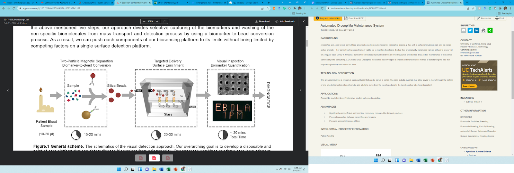Share via email icon under Share This
Image resolution: width=514 pixels, height=173 pixels.
pos(463,30)
